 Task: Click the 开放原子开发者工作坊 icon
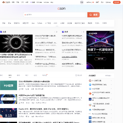tap(90, 85)
